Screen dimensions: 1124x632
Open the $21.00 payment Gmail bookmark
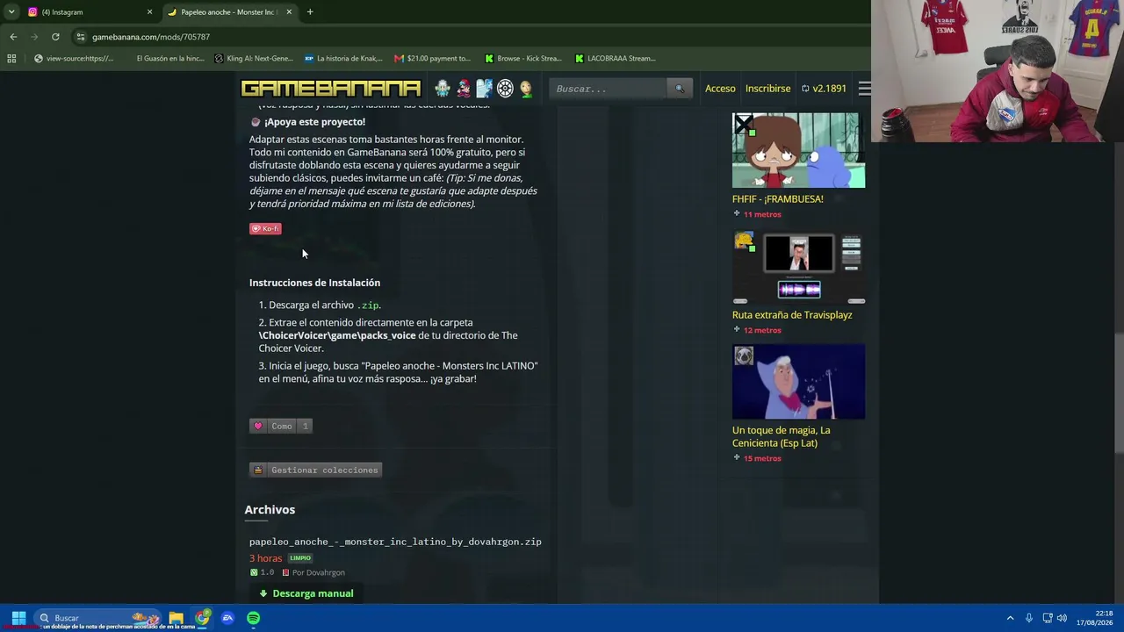(433, 59)
